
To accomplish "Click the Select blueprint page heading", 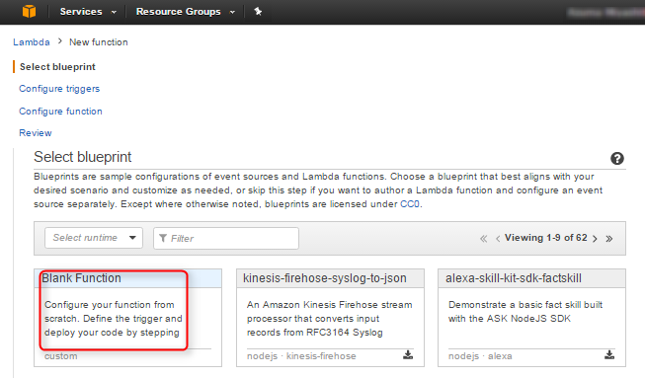I will coord(83,157).
